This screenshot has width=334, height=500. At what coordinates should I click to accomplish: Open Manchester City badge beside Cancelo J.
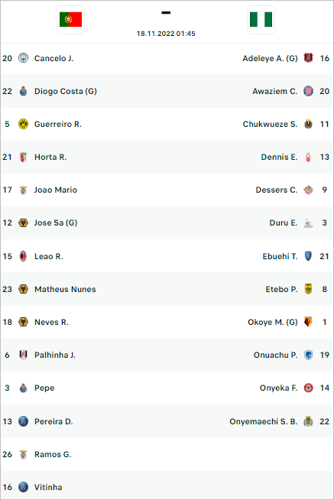23,58
